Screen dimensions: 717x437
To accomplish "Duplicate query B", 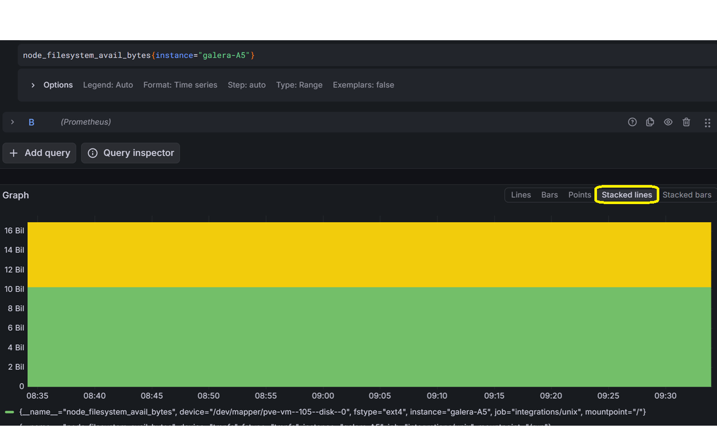I will (650, 122).
